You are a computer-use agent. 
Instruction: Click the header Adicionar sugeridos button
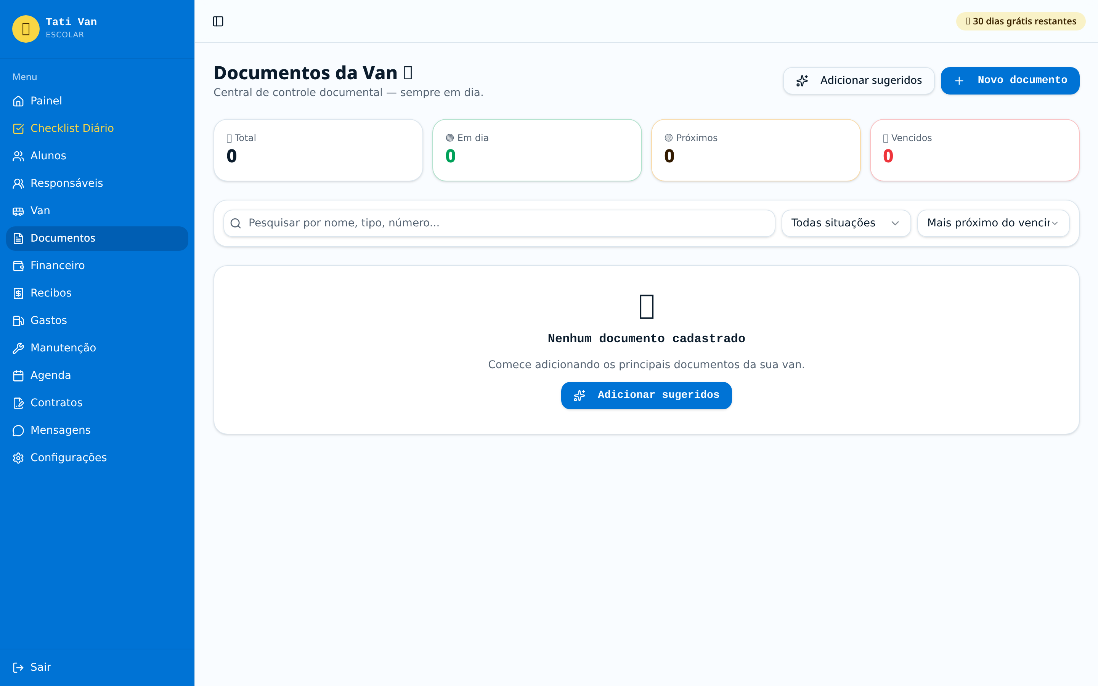[859, 81]
